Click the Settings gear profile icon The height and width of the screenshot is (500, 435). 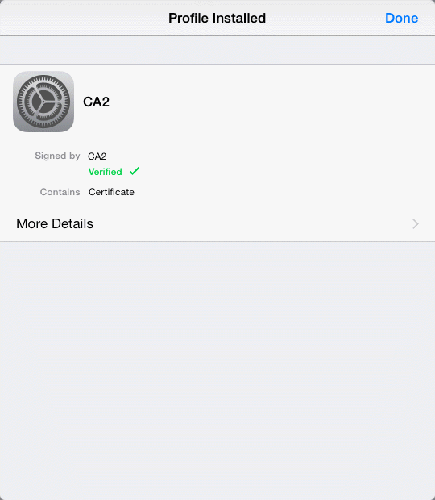(x=43, y=102)
